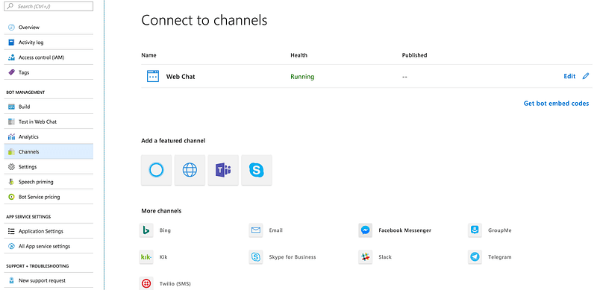Open Activity log menu item
The width and height of the screenshot is (597, 290).
point(49,42)
